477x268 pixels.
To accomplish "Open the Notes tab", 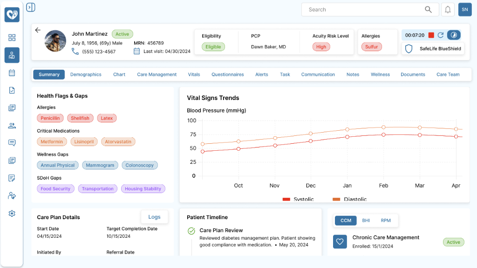I will pos(353,74).
